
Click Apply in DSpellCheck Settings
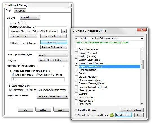point(61,109)
